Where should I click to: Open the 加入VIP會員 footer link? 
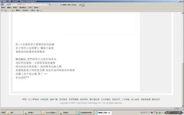pyautogui.click(x=33, y=99)
